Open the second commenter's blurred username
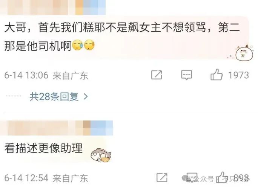This screenshot has height=189, width=258. [57, 128]
